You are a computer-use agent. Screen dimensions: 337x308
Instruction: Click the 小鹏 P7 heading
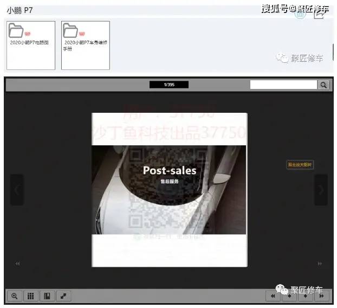(20, 10)
